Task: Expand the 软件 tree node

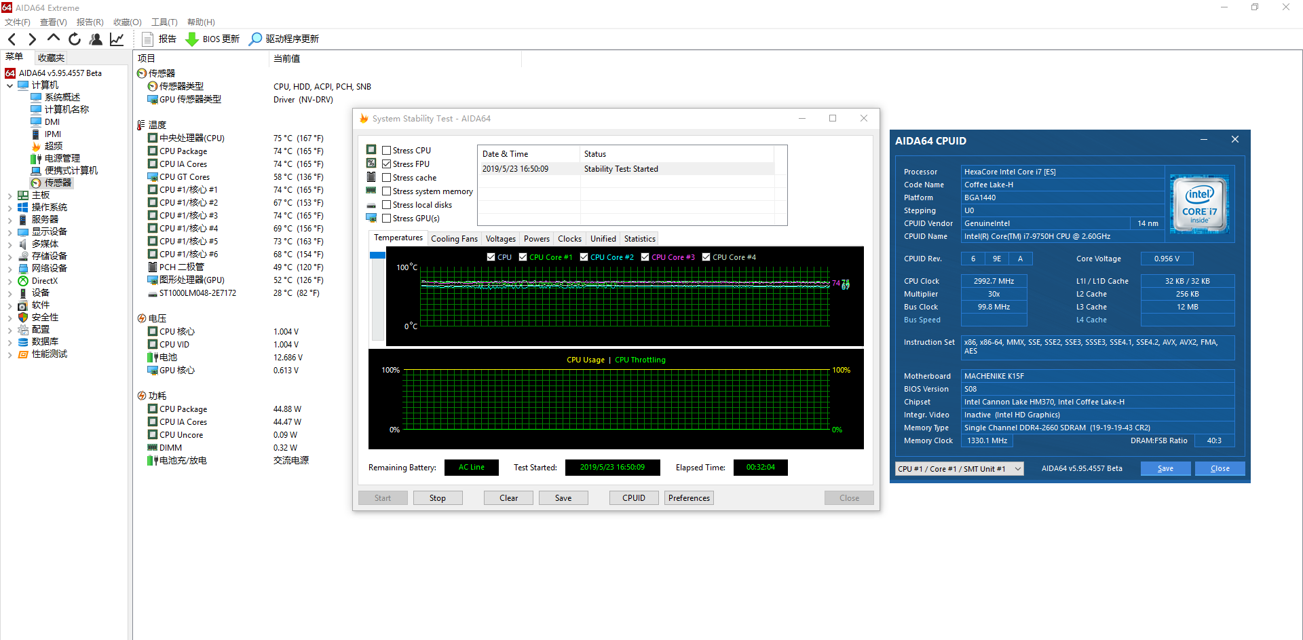Action: coord(10,305)
